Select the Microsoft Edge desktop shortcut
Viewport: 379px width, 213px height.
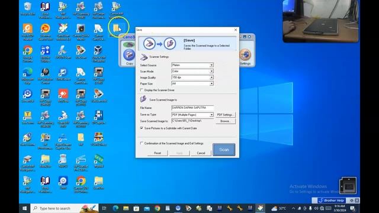28,76
